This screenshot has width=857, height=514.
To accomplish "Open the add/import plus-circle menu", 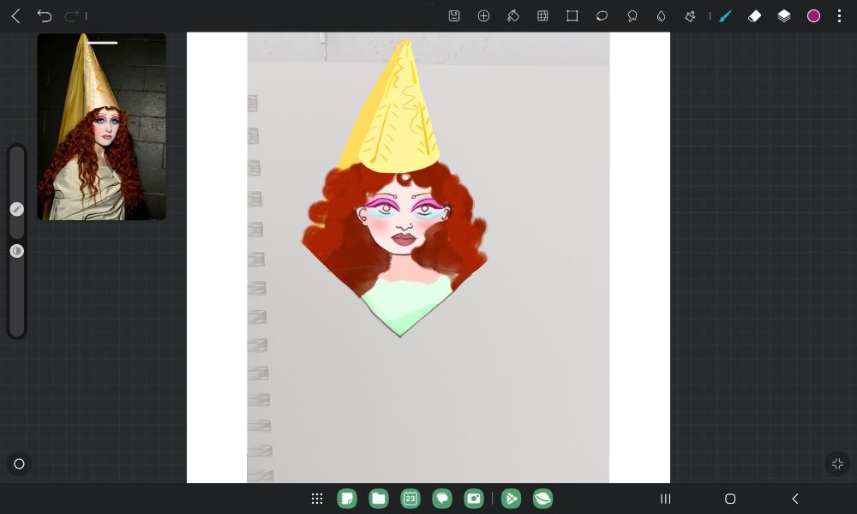I will click(x=483, y=15).
